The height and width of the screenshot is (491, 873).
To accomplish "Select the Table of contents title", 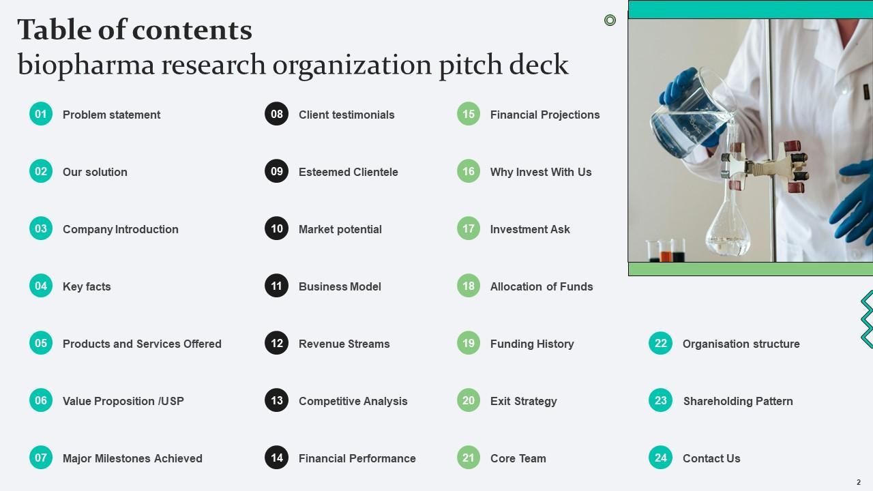I will (135, 30).
